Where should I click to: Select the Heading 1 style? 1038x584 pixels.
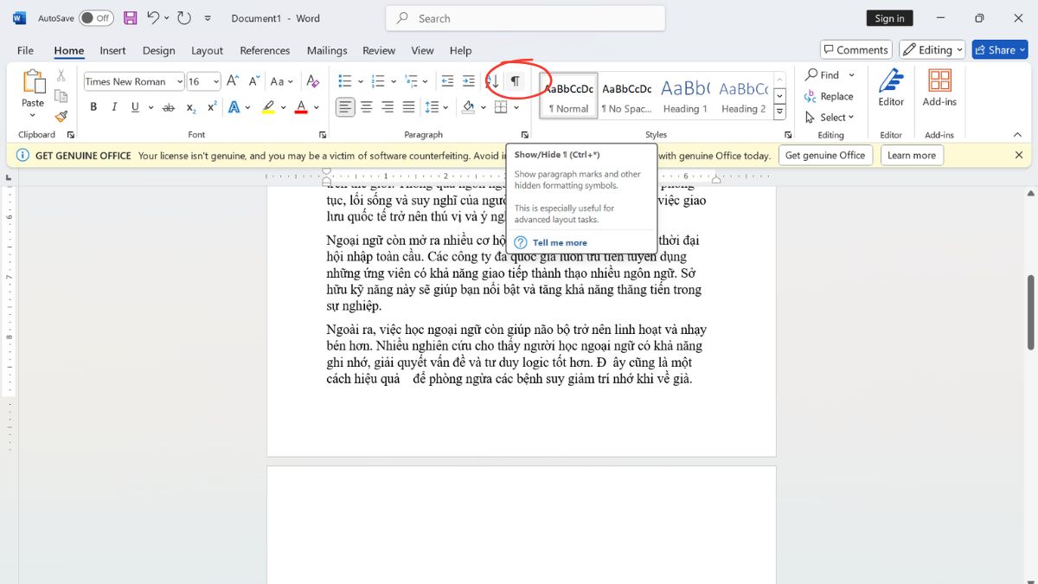685,94
